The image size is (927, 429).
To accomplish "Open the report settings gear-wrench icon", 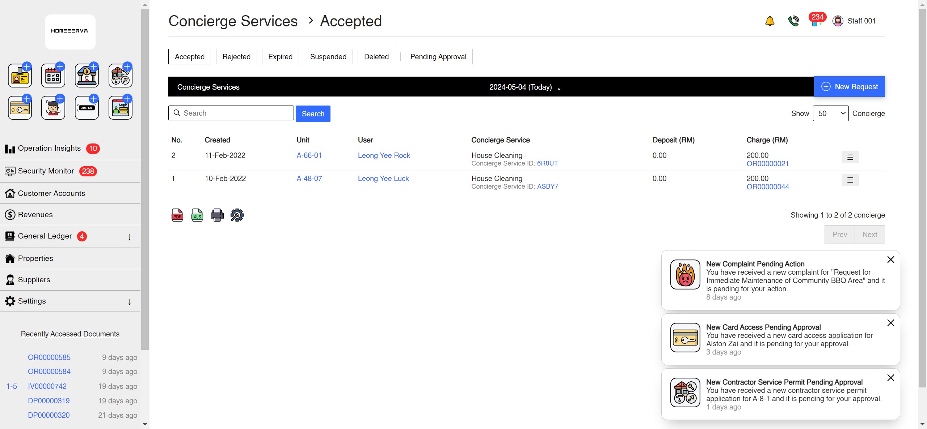I will pos(236,215).
